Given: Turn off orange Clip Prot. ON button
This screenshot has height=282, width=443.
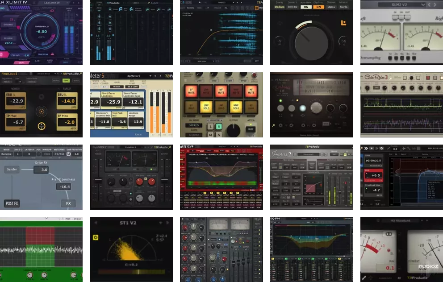Looking at the screenshot, I should tap(318, 7).
